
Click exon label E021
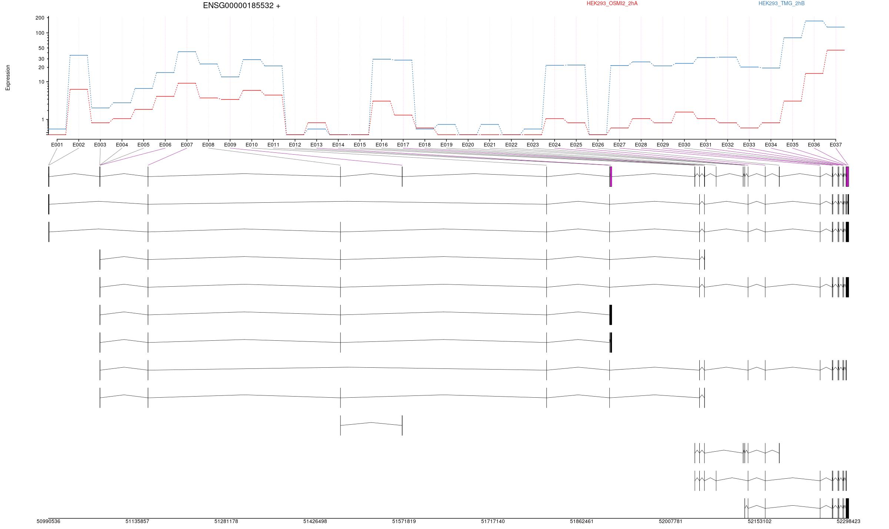coord(490,145)
